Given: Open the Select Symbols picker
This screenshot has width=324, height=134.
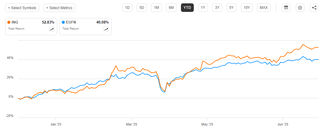Looking at the screenshot, I should pos(22,8).
